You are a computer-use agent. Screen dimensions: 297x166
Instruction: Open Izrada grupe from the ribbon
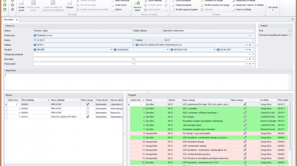click(x=21, y=6)
